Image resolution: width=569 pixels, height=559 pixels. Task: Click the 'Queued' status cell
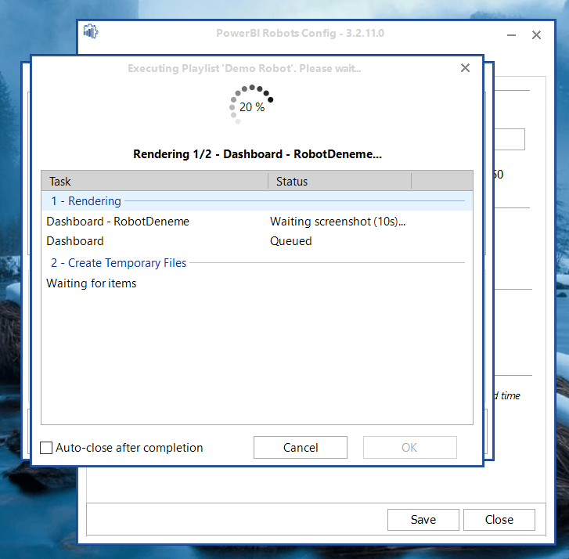291,241
